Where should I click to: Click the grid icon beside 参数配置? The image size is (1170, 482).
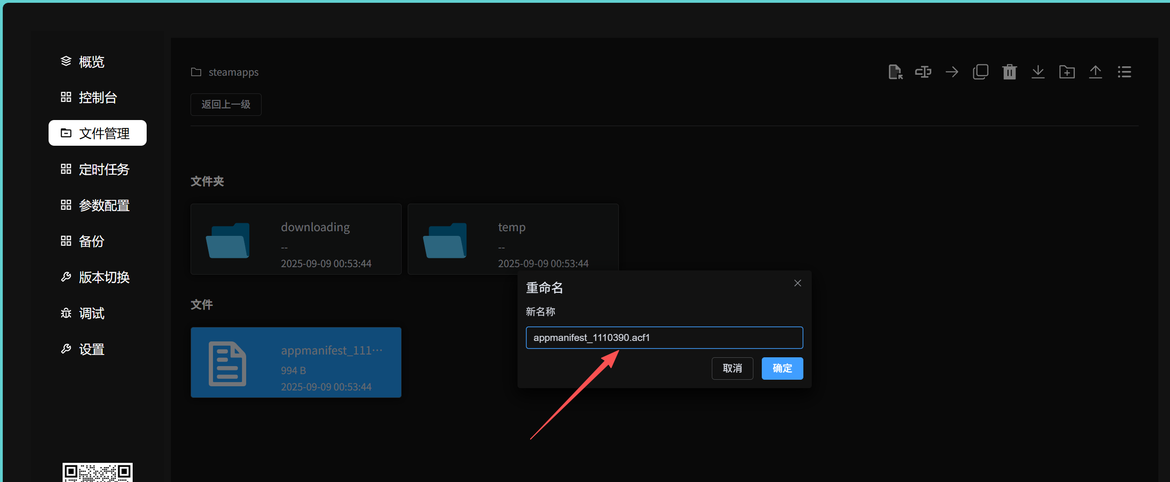click(66, 205)
